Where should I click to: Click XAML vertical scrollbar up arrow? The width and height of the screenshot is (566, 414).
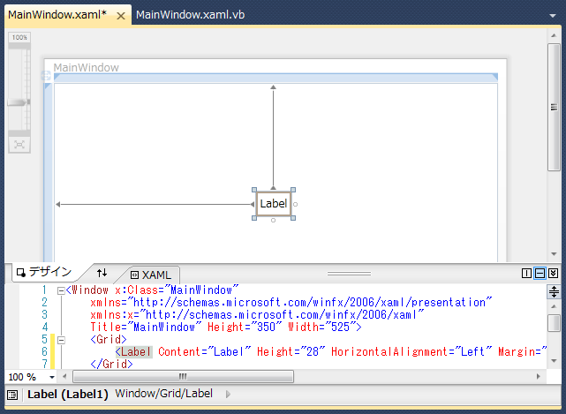pos(554,307)
